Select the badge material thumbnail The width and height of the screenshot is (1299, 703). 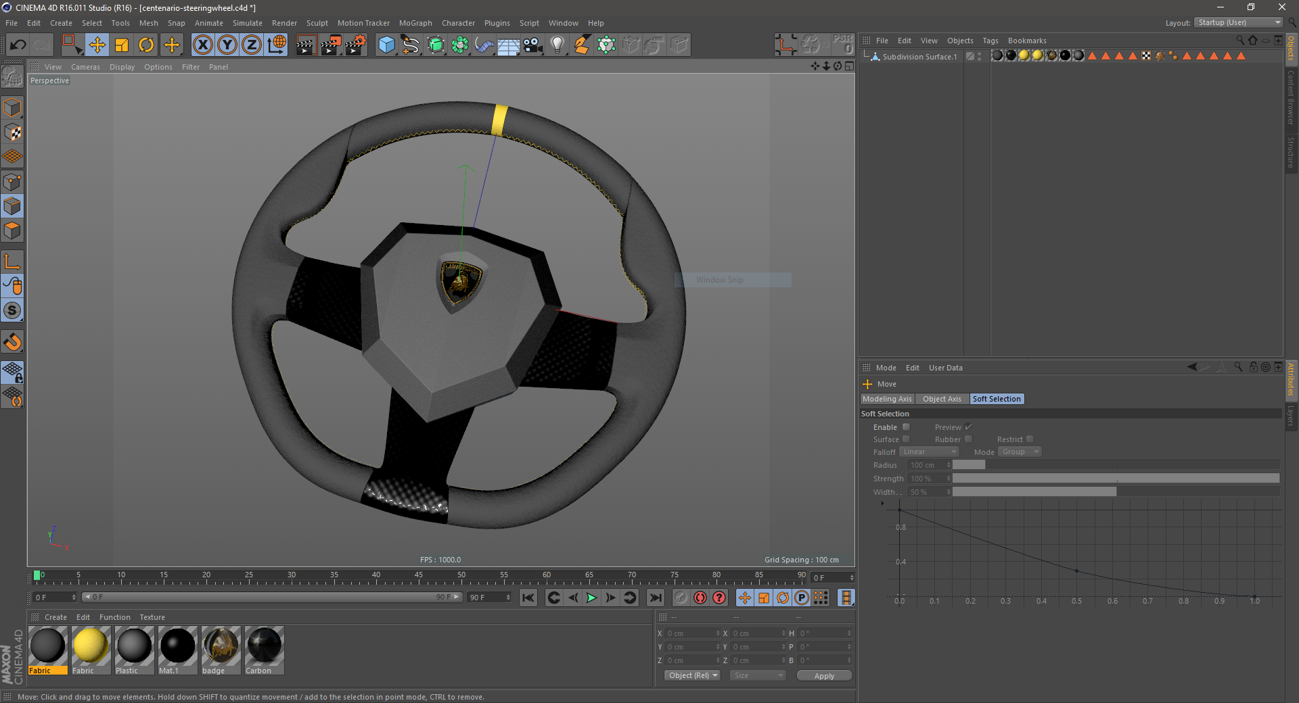221,650
